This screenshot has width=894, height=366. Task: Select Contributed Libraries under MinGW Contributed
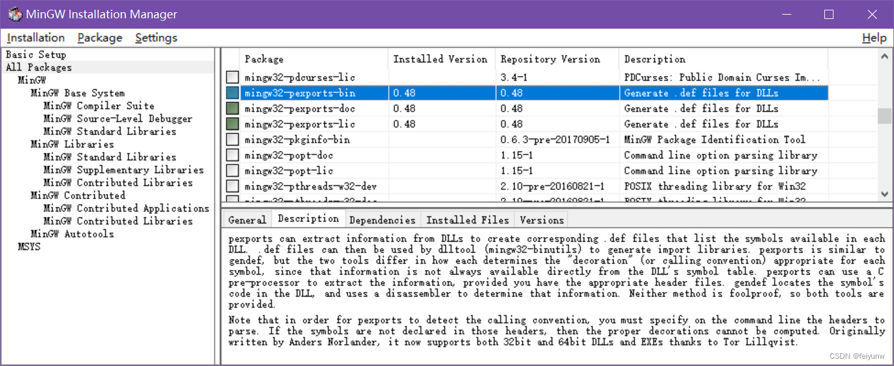click(117, 221)
